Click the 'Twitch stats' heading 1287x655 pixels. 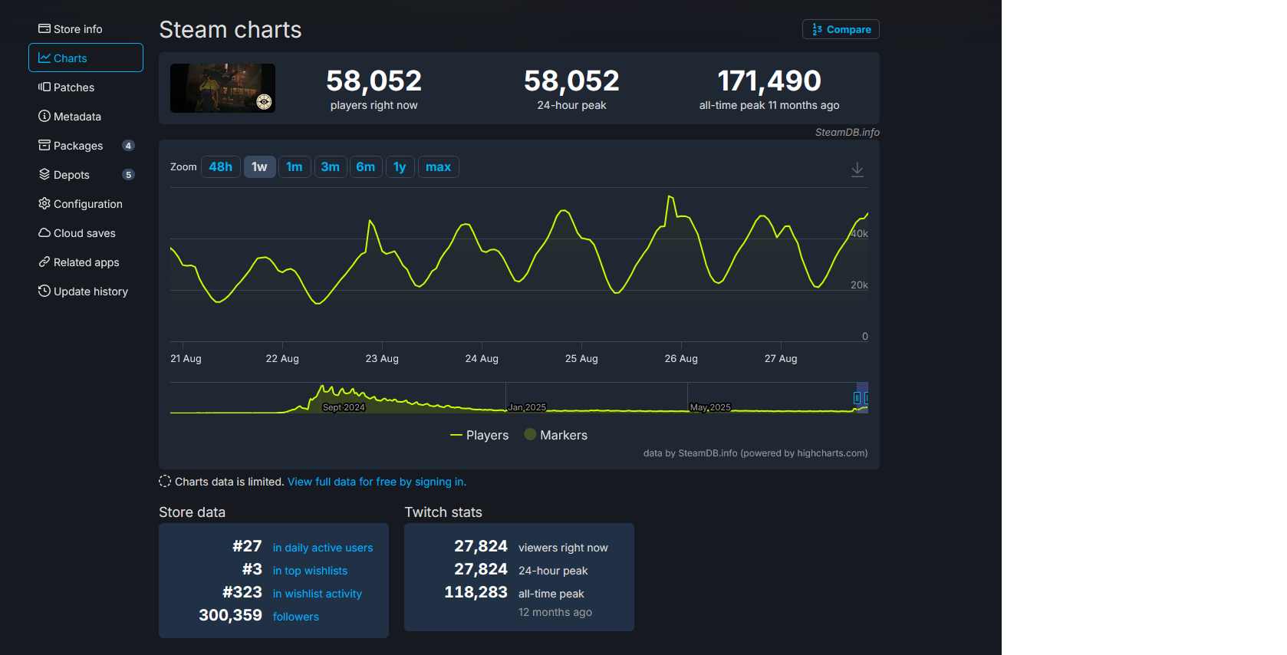(443, 512)
